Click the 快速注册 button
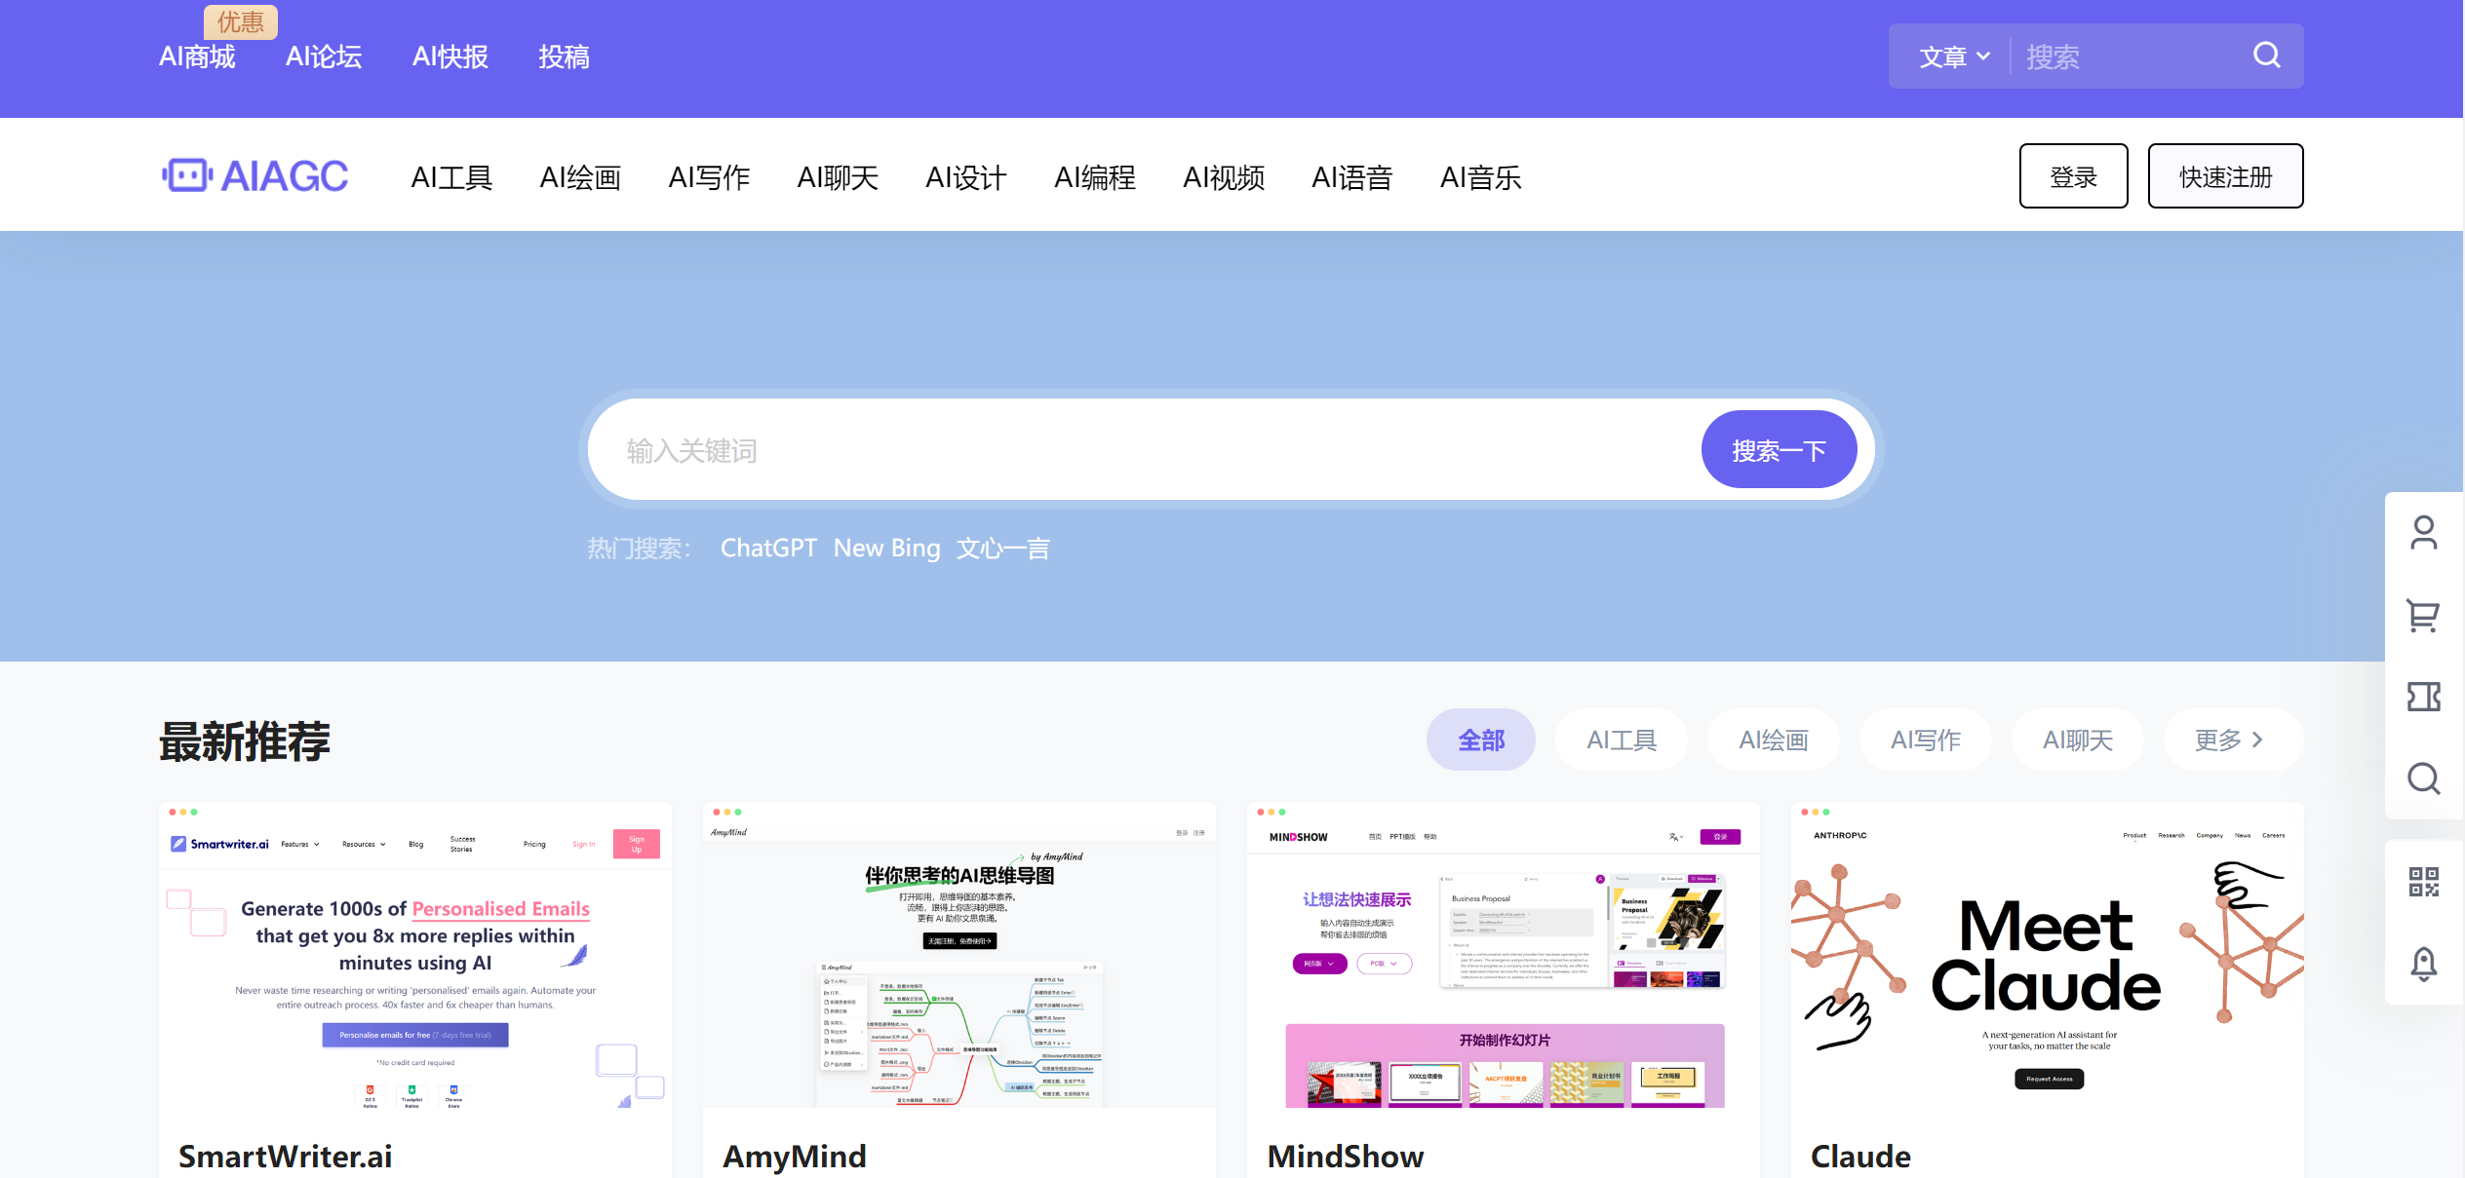The width and height of the screenshot is (2465, 1178). point(2225,176)
